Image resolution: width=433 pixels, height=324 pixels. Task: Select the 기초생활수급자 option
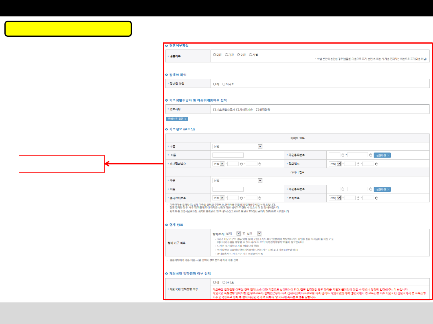click(215, 109)
